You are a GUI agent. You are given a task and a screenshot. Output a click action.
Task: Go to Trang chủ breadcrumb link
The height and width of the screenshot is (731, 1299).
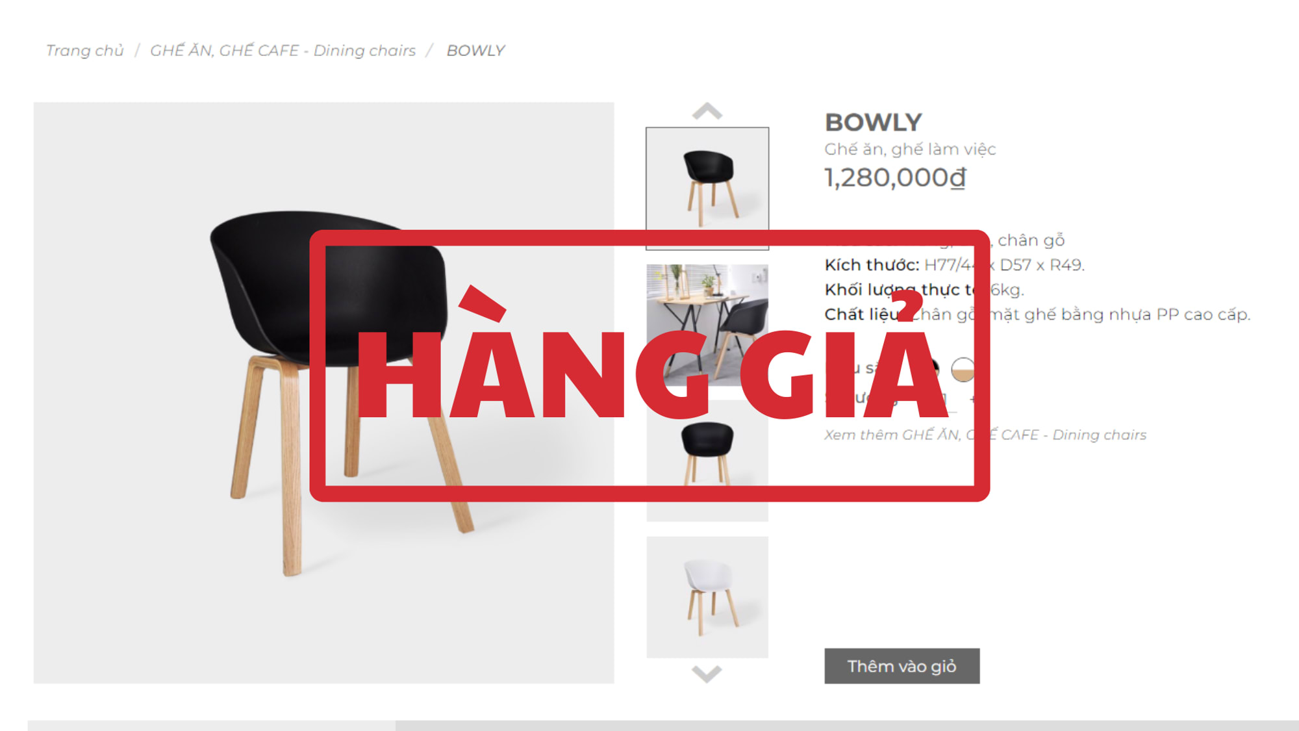click(84, 51)
